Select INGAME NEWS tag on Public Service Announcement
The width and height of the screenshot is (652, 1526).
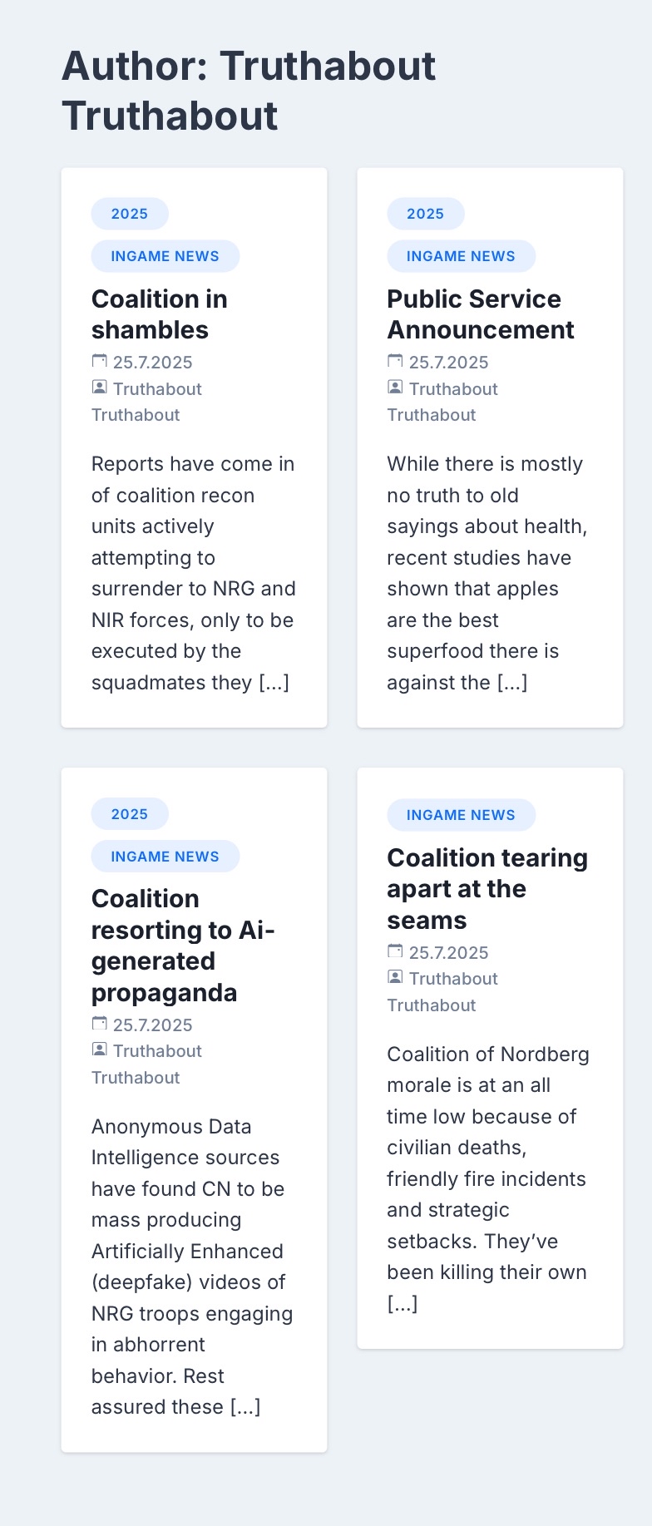pos(461,256)
